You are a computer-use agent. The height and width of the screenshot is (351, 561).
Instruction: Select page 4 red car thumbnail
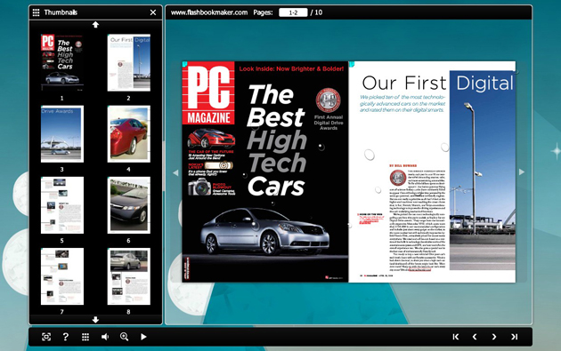129,134
